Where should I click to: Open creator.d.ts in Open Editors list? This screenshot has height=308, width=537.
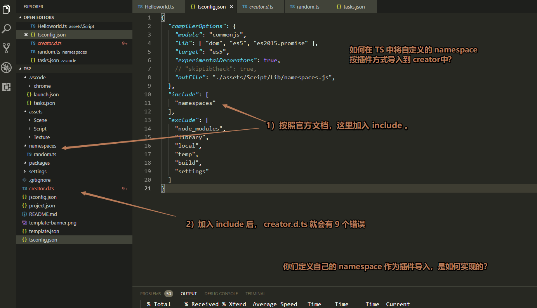click(74, 43)
